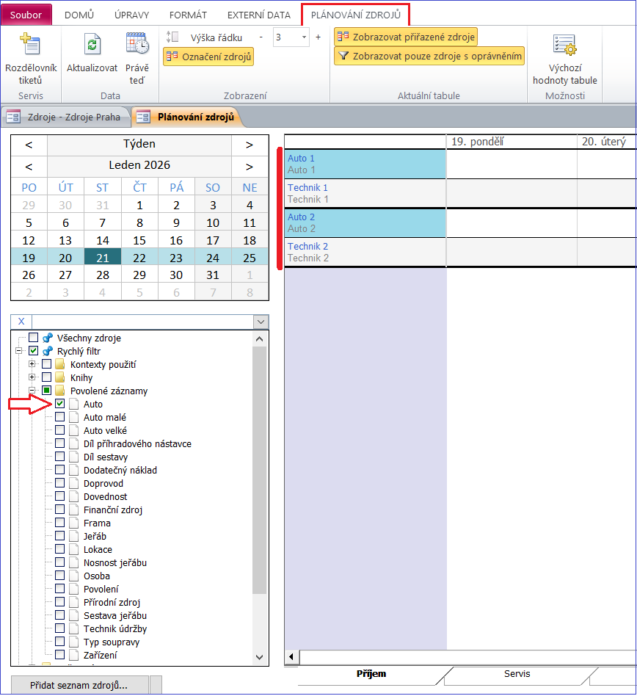Toggle Zobrazovat přiřazené zdroje
This screenshot has height=696, width=637.
(x=406, y=37)
